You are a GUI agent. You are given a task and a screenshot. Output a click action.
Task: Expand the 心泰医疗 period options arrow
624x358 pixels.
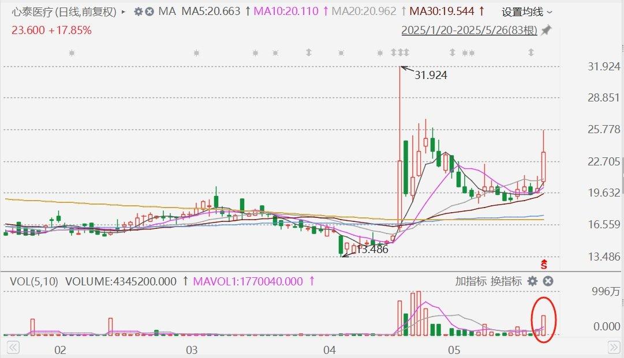(124, 12)
